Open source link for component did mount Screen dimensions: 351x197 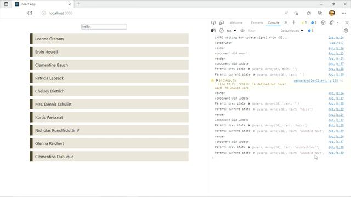click(x=336, y=53)
